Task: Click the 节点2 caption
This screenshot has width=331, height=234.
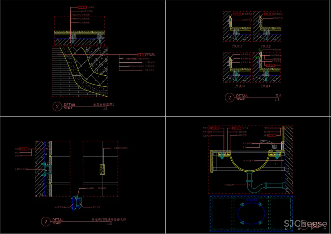Action: pyautogui.click(x=266, y=46)
